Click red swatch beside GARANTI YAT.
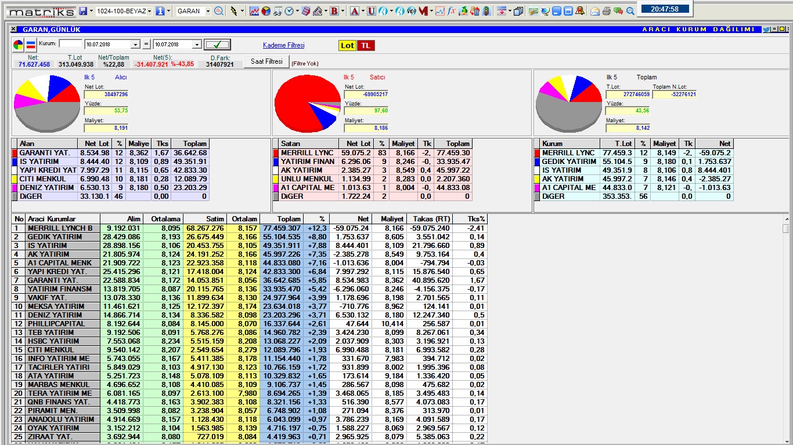 pyautogui.click(x=15, y=153)
